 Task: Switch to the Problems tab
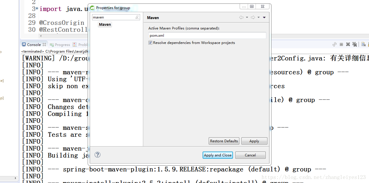(80, 45)
